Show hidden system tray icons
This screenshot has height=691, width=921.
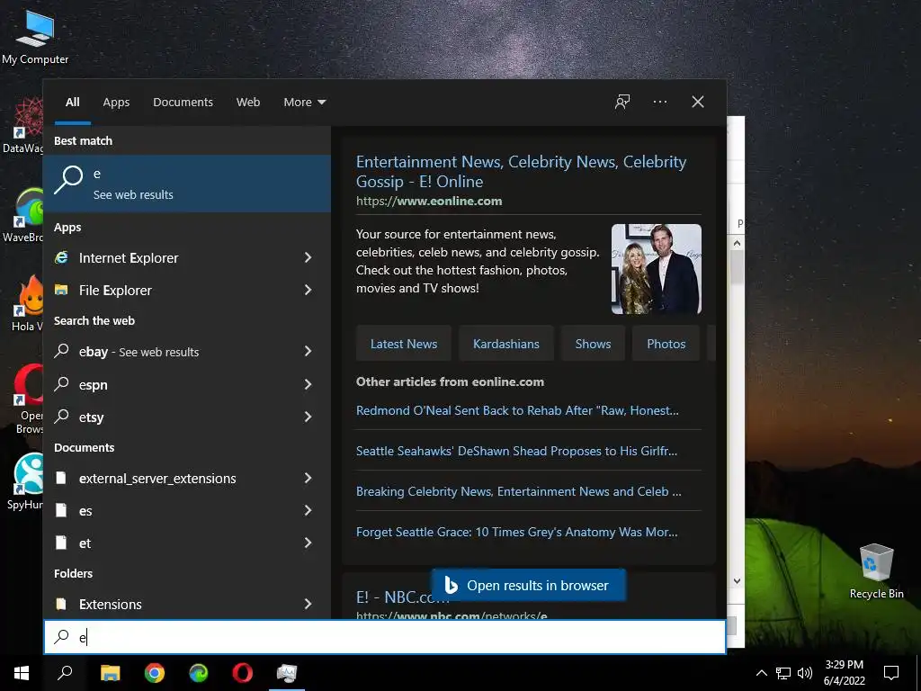[761, 673]
